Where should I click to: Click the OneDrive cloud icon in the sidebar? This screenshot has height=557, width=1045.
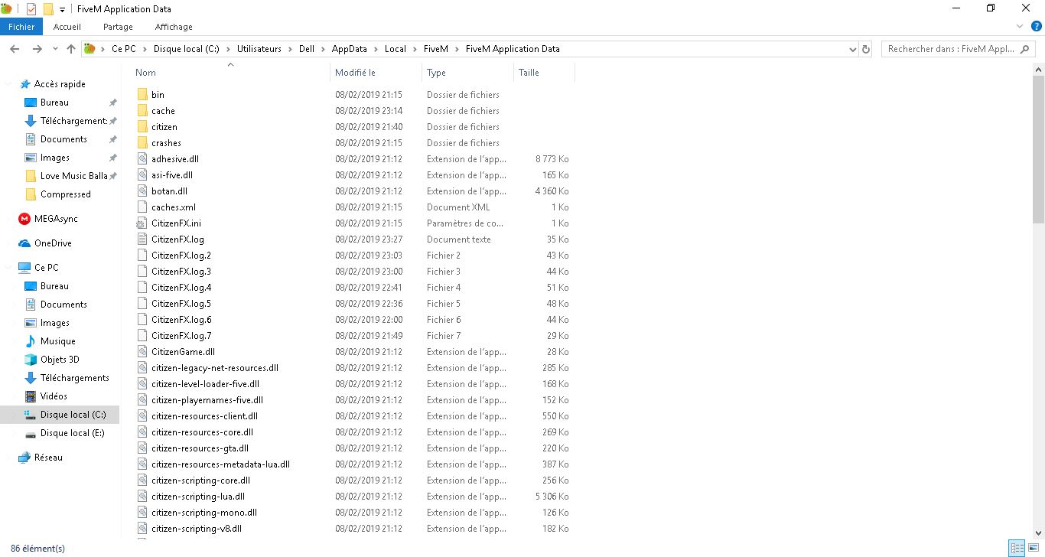(24, 243)
